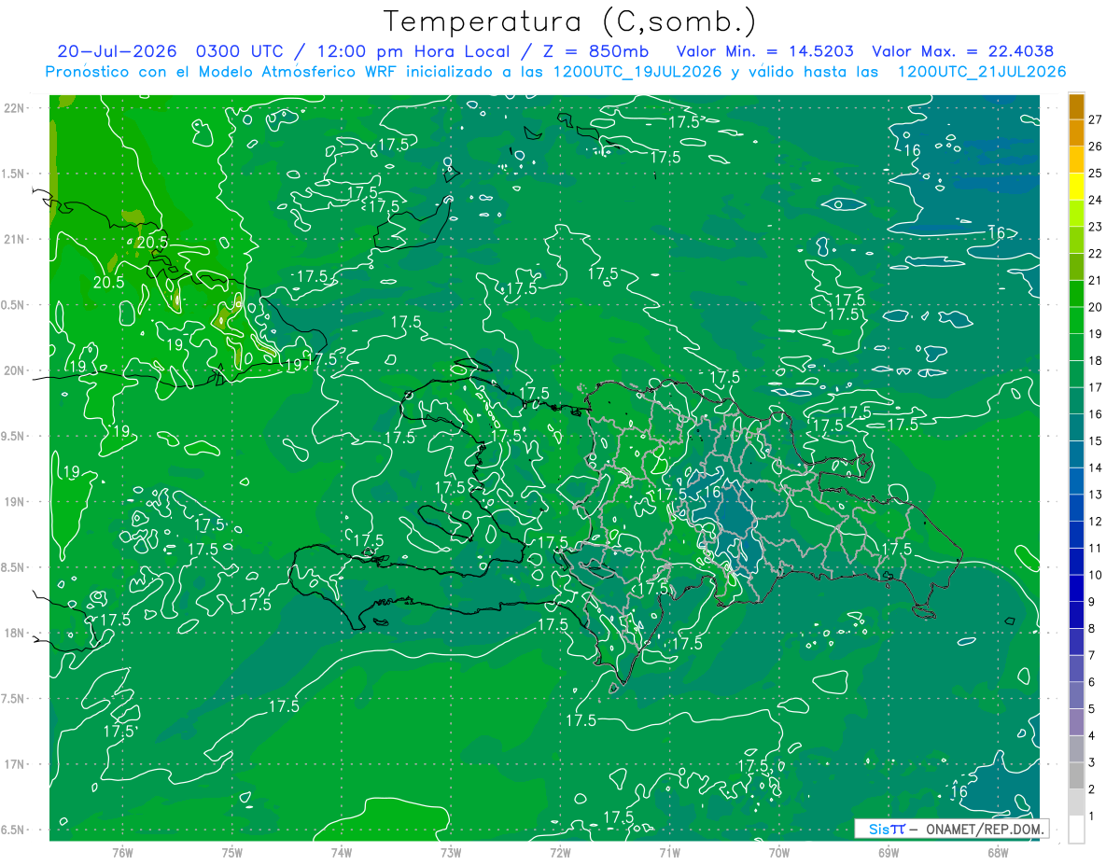Select the "20-Jul-2026" date text
The width and height of the screenshot is (1120, 865).
point(115,51)
